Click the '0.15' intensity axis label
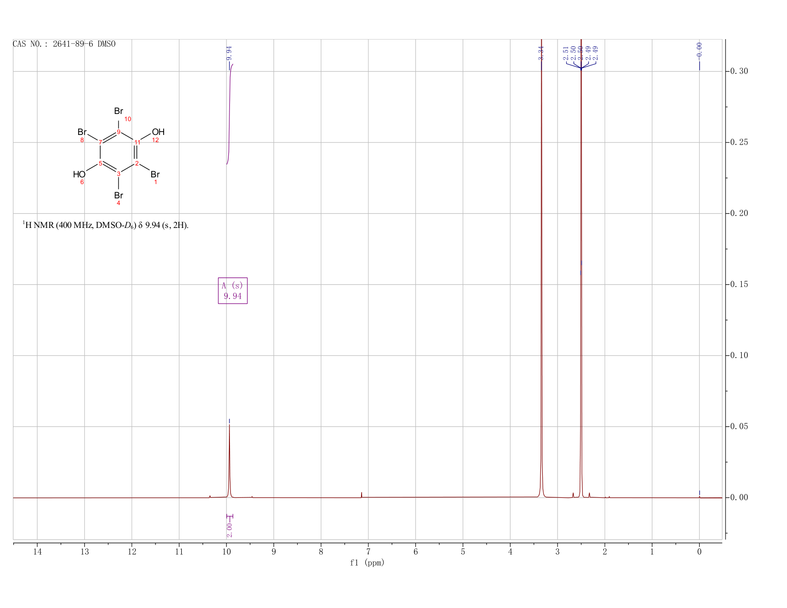787x608 pixels. tap(738, 284)
